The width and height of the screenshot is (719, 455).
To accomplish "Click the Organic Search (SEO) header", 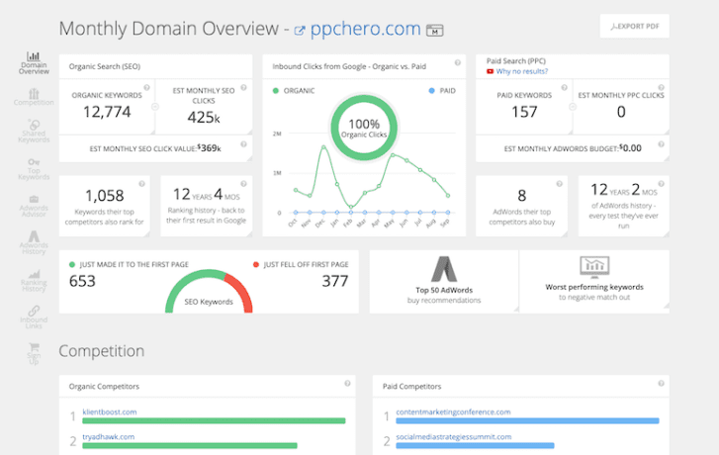I will [105, 66].
